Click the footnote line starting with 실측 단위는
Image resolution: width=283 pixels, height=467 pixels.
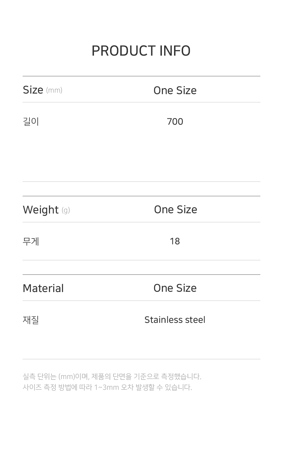point(112,377)
